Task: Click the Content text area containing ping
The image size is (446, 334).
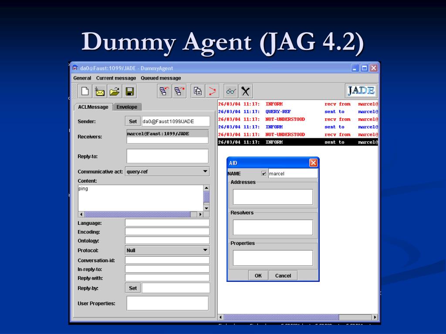Action: pos(141,198)
